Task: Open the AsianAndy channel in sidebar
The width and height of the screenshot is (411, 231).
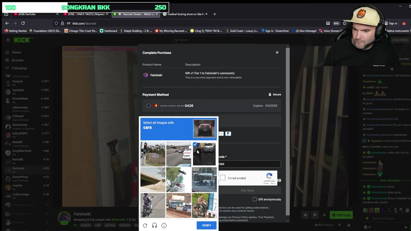Action: [27, 126]
